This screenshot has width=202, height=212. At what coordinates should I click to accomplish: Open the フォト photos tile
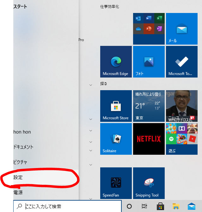pyautogui.click(x=149, y=62)
